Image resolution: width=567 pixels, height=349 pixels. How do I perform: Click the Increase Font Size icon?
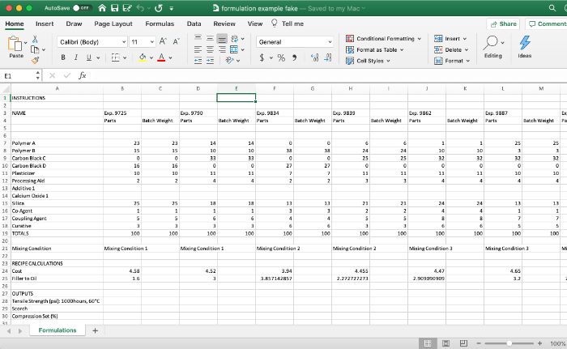point(163,41)
